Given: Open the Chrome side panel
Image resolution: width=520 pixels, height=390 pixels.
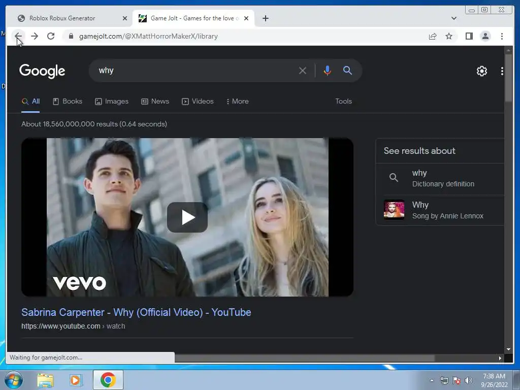Looking at the screenshot, I should (x=469, y=36).
